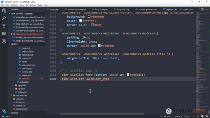Viewport: 210px width, 118px height.
Task: Expand the OUTLINE section
Action: [9, 113]
